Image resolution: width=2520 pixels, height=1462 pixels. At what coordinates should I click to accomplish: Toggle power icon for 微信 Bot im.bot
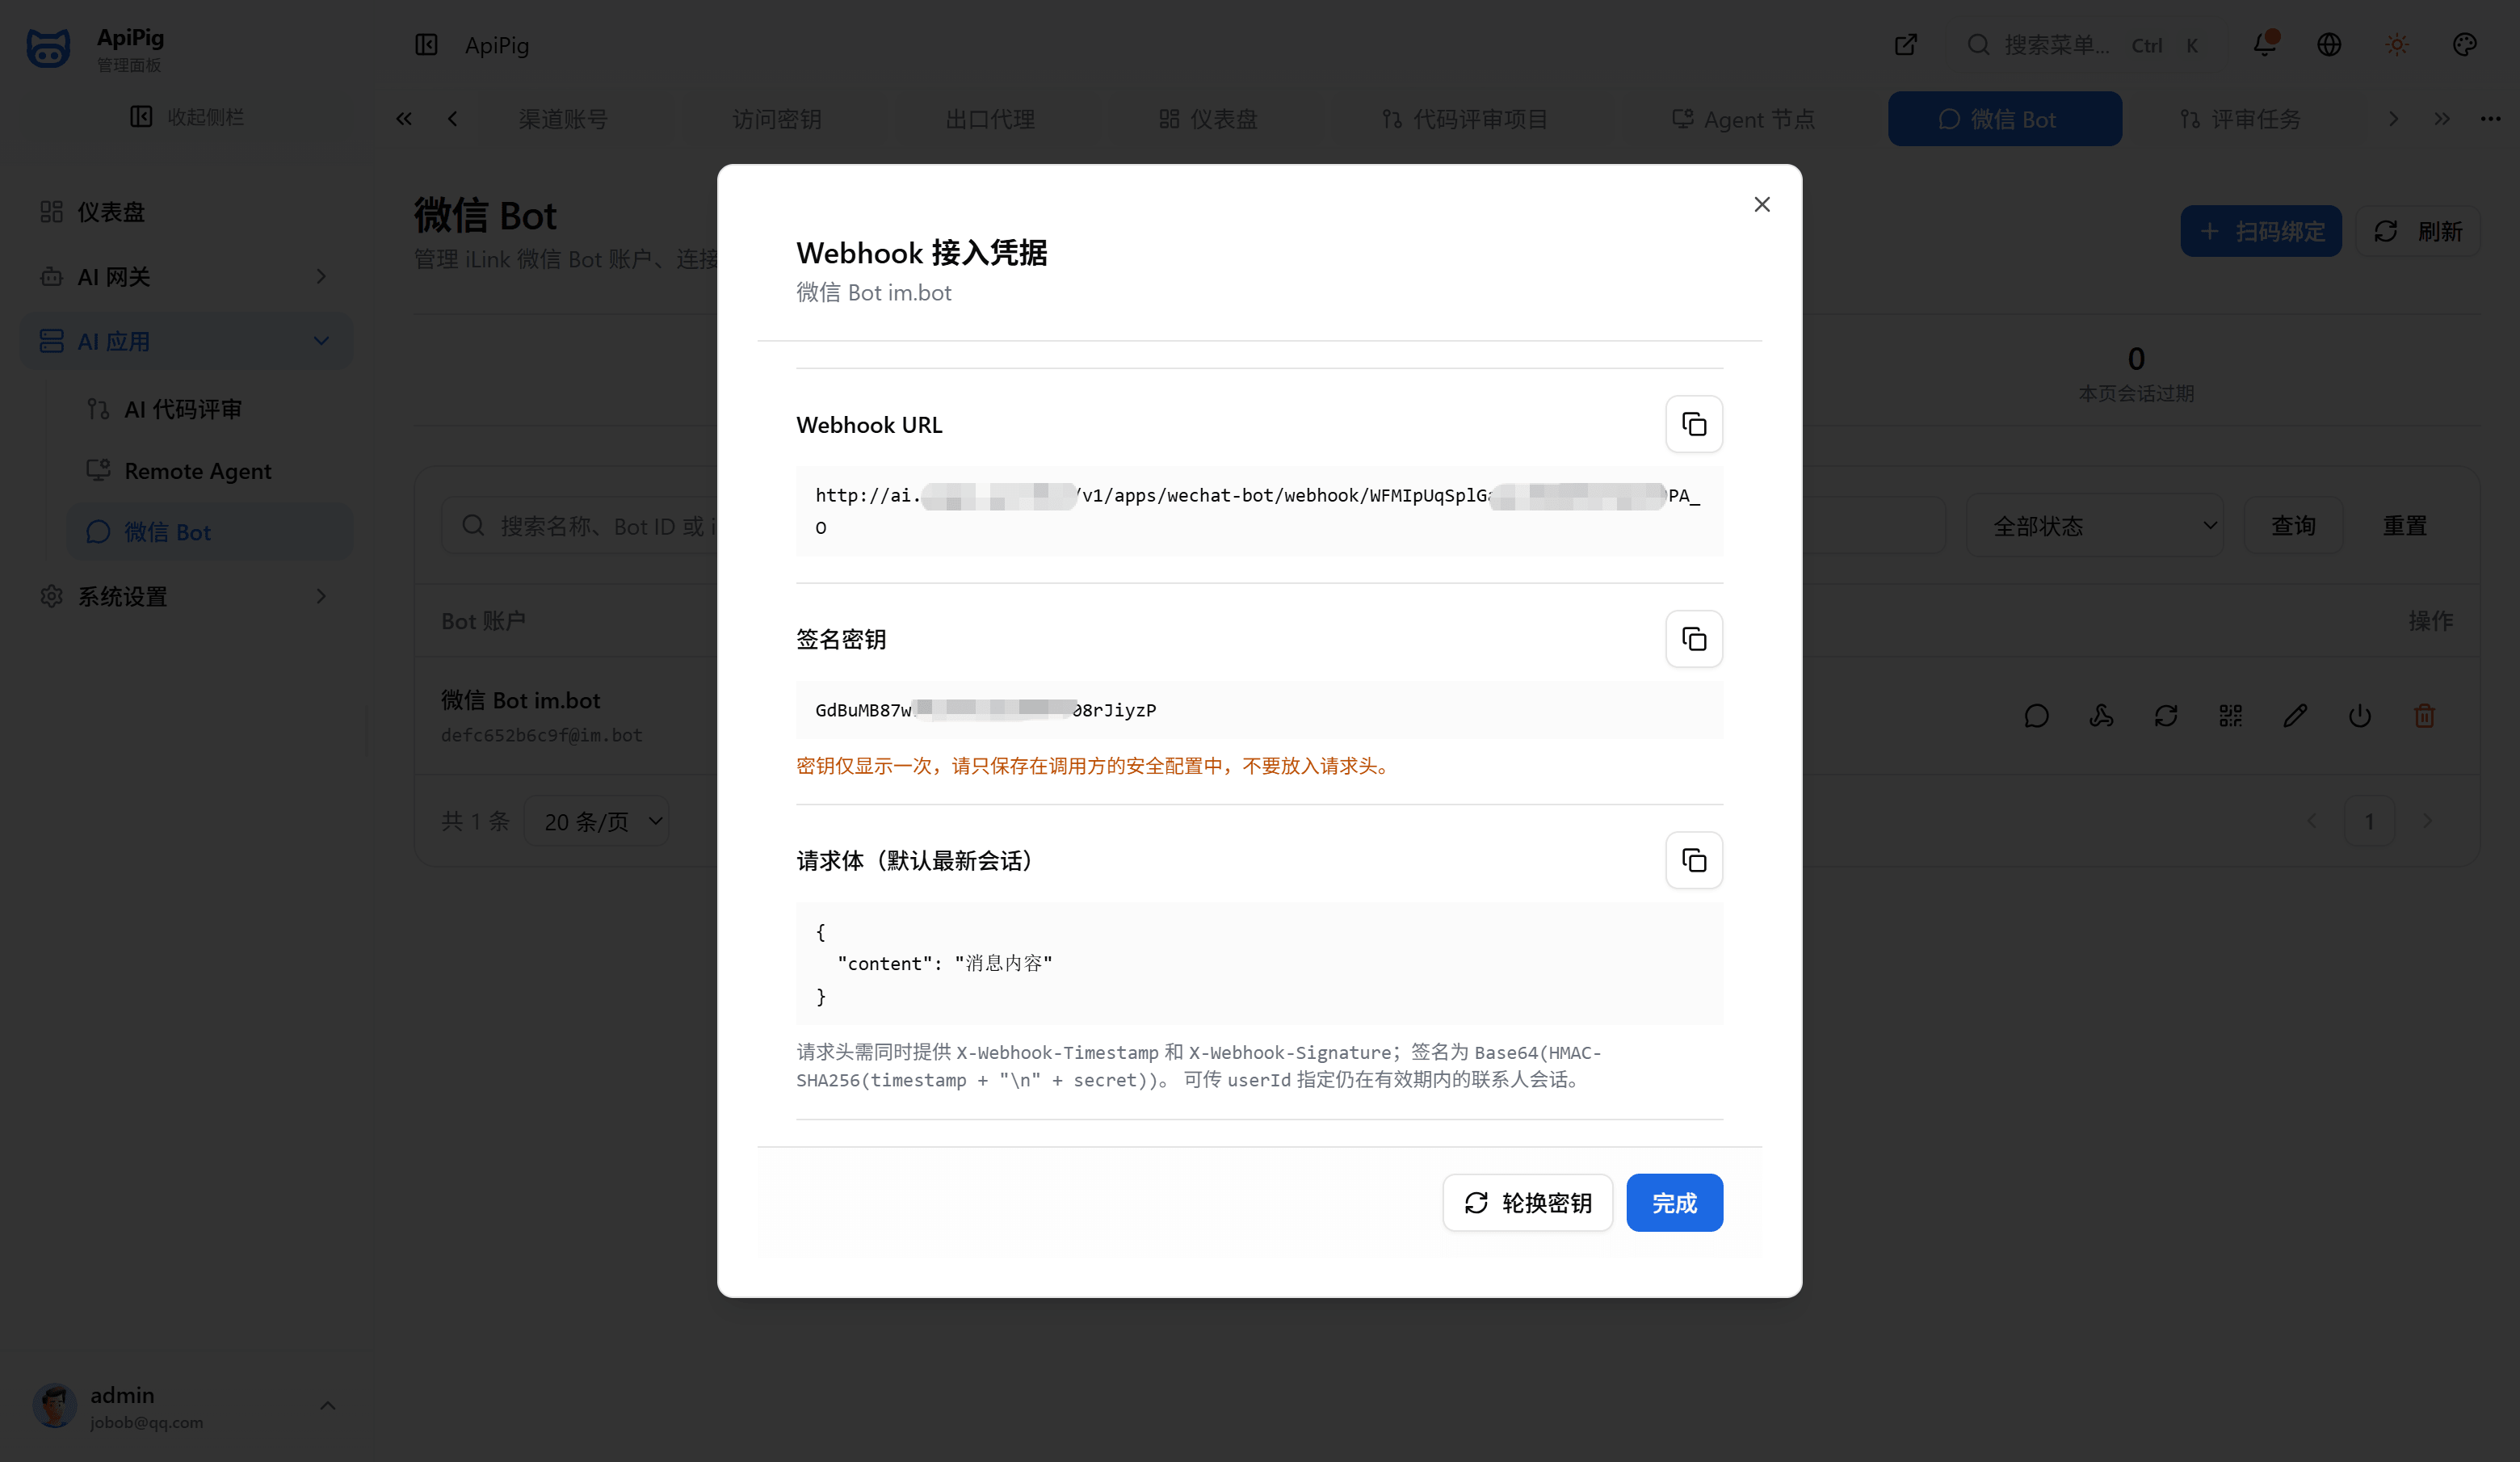[x=2360, y=716]
